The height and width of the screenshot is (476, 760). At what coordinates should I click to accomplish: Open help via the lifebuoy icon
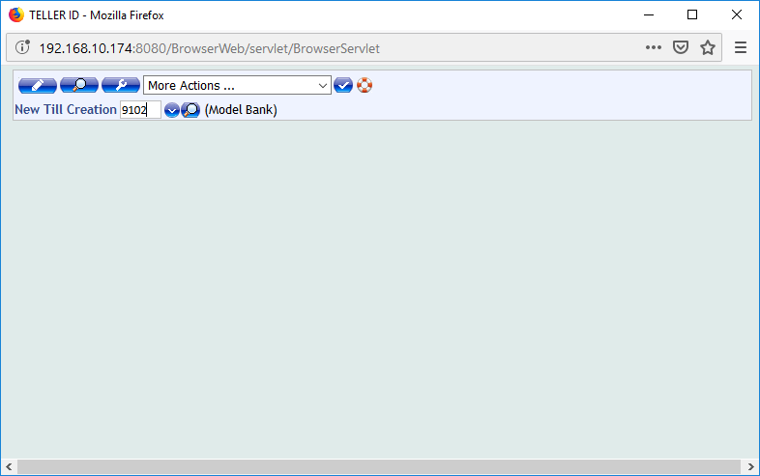coord(365,85)
